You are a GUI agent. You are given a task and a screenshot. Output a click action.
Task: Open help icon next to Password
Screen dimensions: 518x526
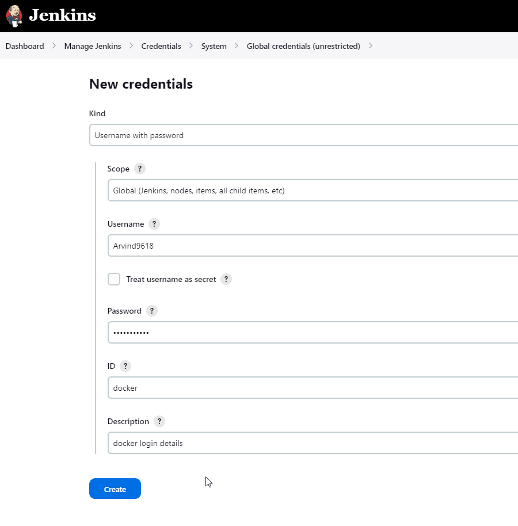click(x=152, y=311)
